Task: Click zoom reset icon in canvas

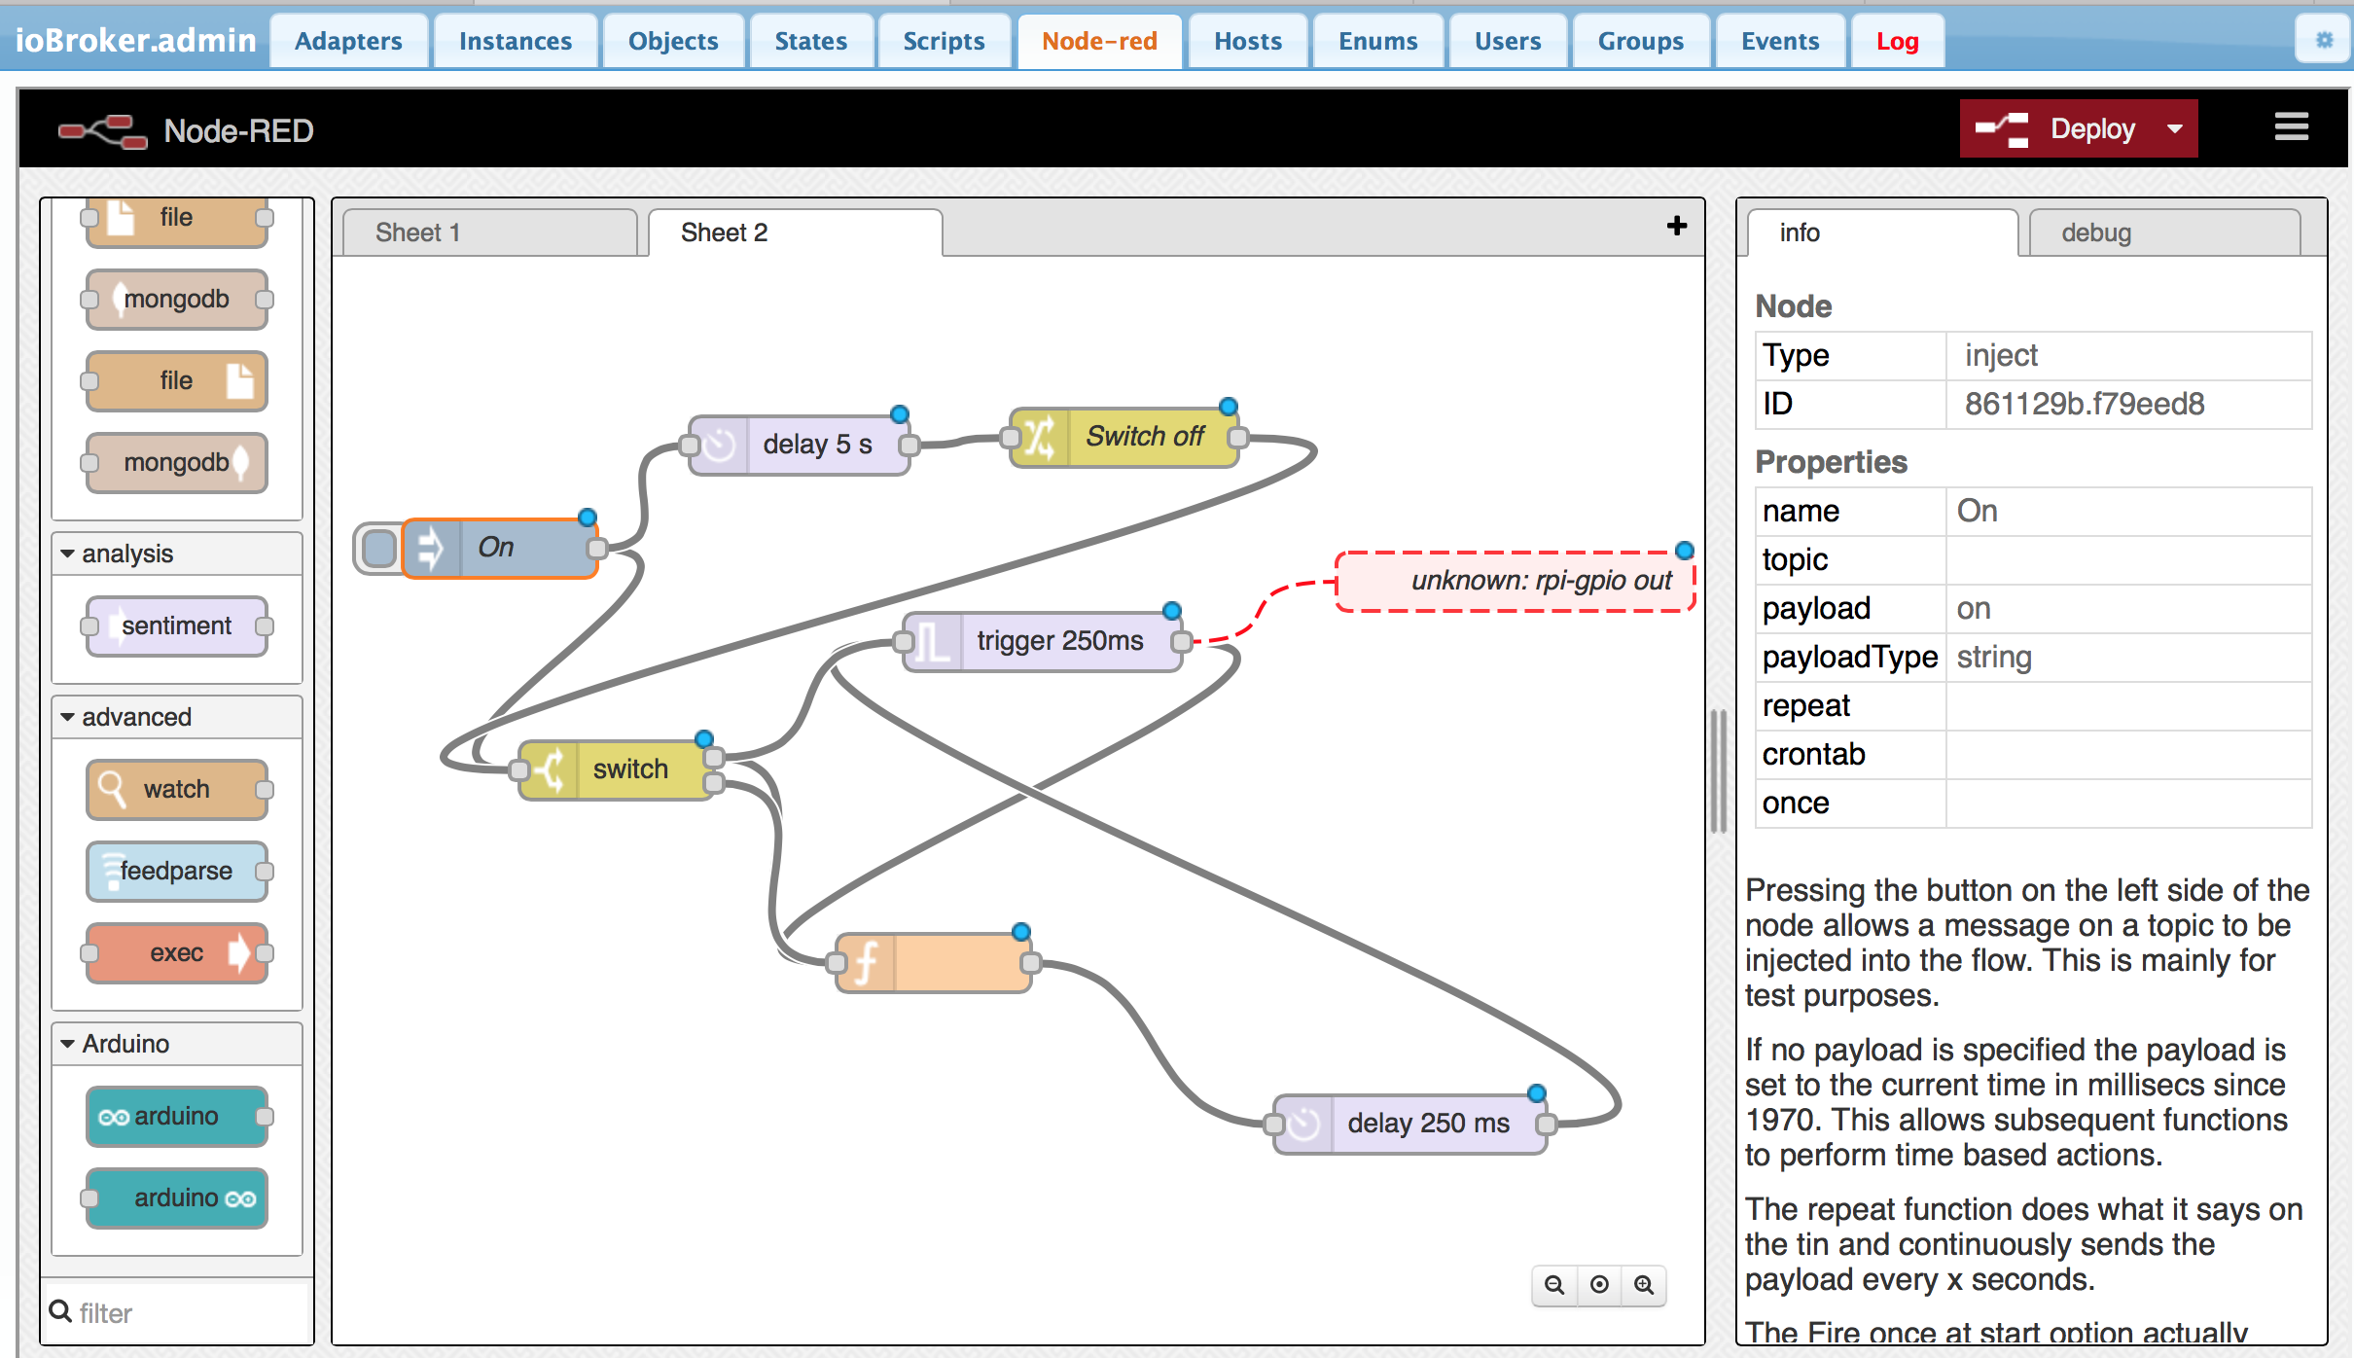Action: (x=1599, y=1285)
